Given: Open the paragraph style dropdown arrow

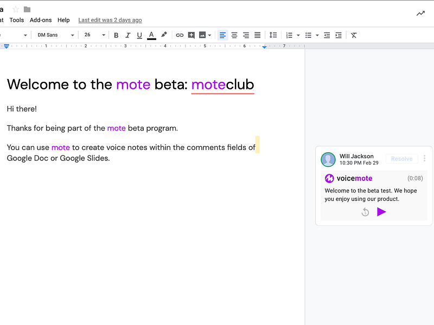Looking at the screenshot, I should (x=25, y=35).
